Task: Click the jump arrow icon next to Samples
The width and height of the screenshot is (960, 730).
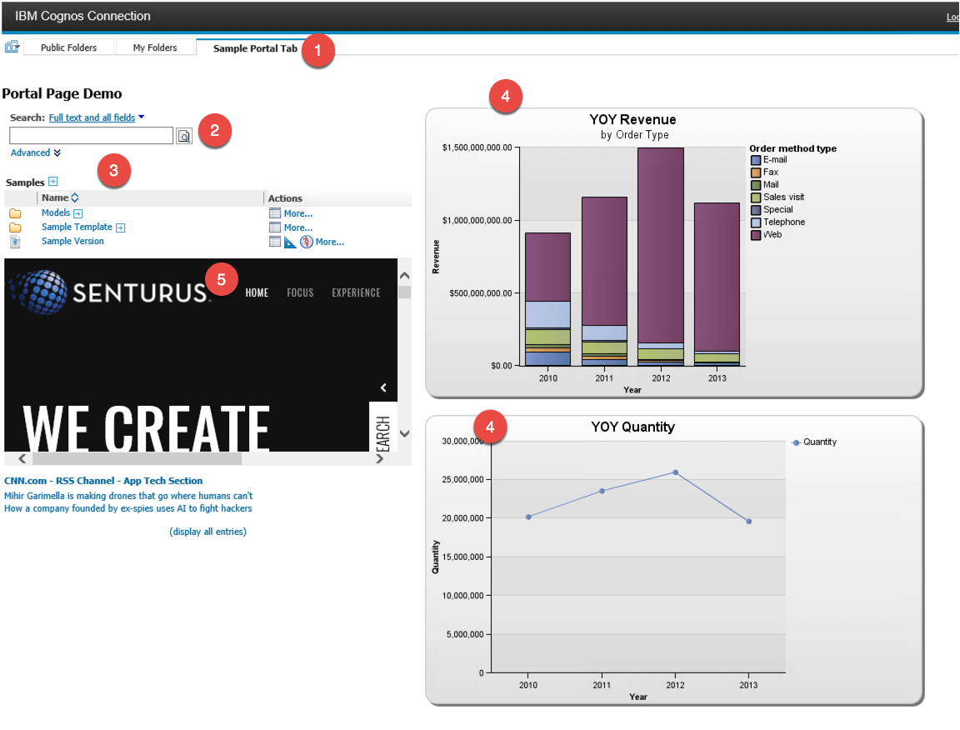Action: pyautogui.click(x=52, y=182)
